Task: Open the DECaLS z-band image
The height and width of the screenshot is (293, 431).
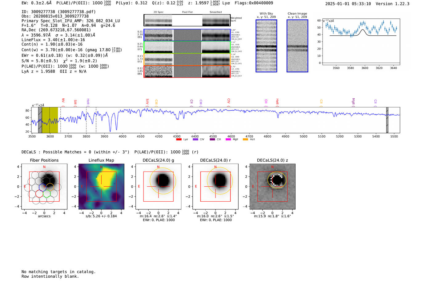Action: pos(272,187)
